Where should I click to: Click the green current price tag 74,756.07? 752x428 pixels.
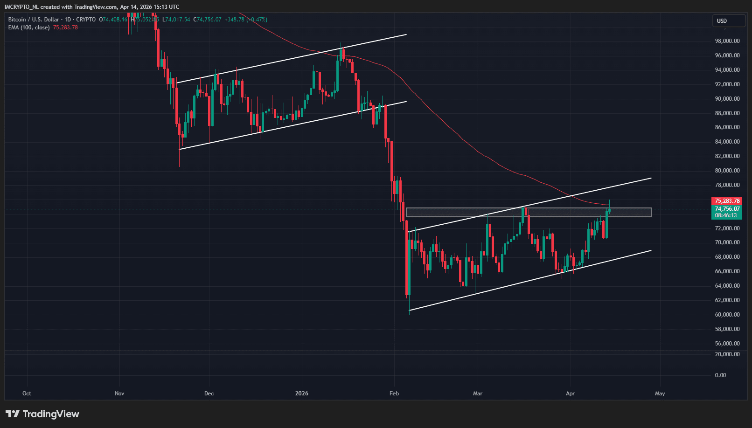(727, 209)
